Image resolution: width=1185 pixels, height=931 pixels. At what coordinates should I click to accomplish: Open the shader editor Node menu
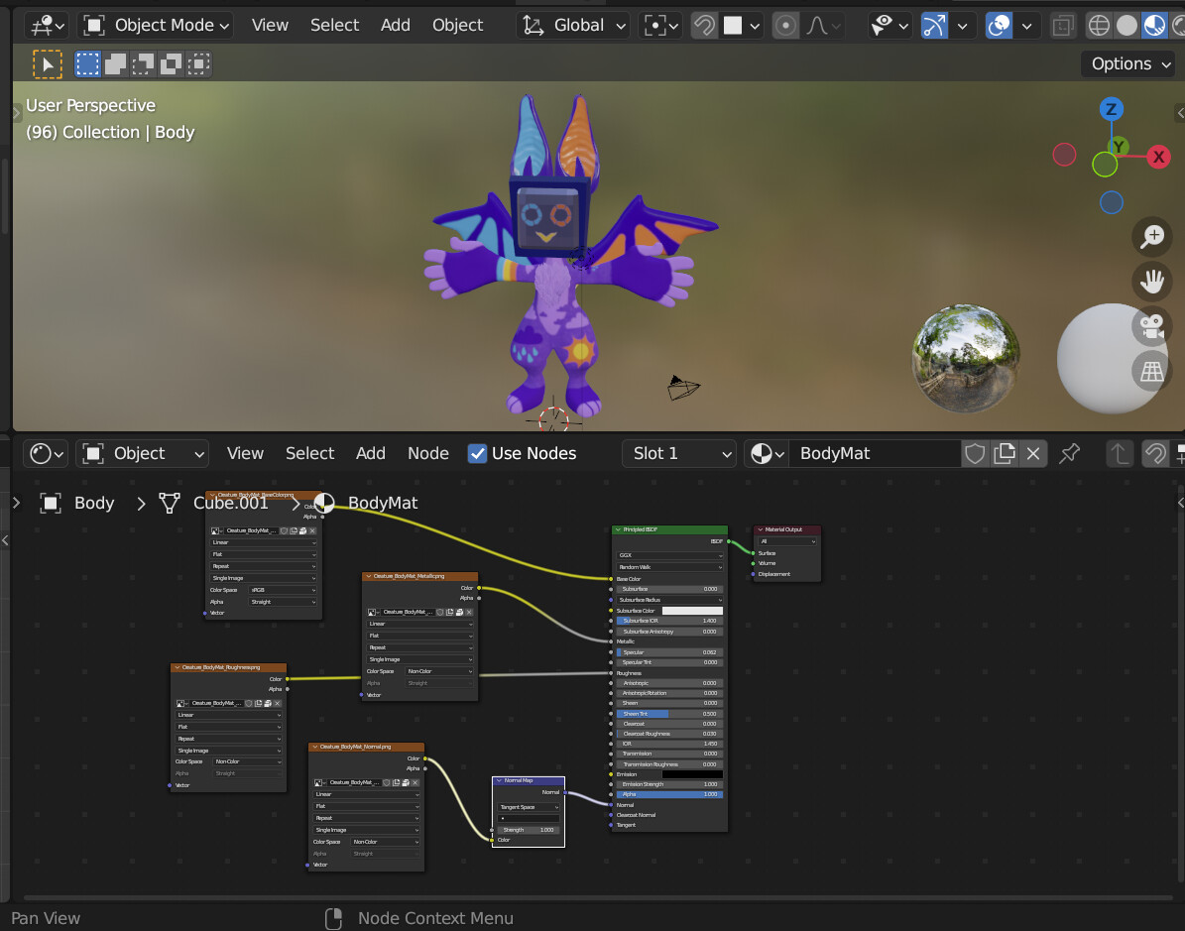[427, 453]
